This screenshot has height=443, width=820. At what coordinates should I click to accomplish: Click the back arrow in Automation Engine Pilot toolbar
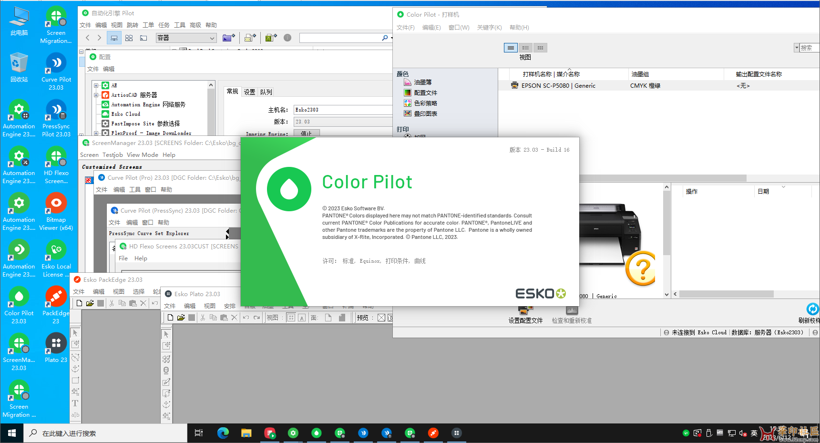click(87, 38)
